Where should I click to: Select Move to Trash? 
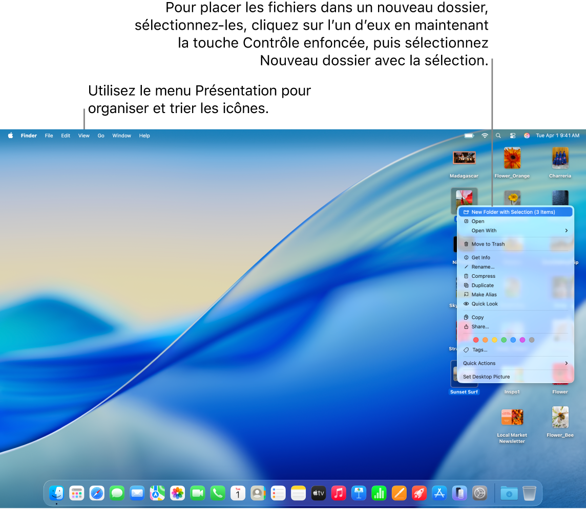click(488, 244)
